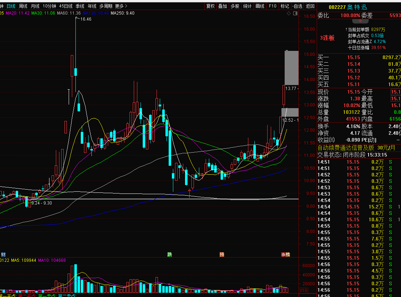Viewport: 401px width, 297px height.
Task: Click the 换手 4.16% turnover value
Action: coord(353,126)
